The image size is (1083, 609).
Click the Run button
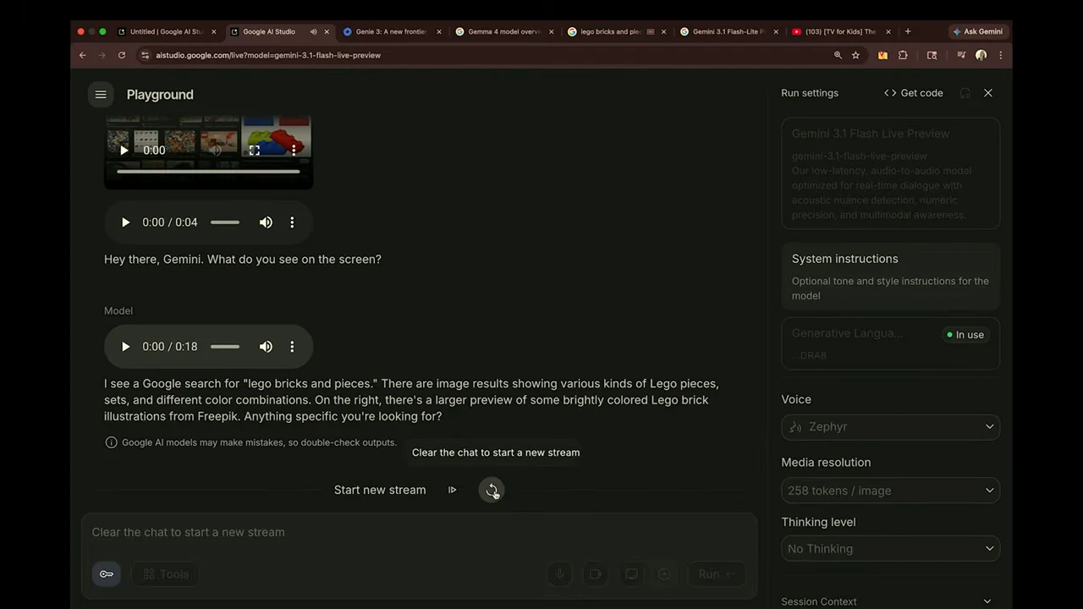[x=717, y=574]
